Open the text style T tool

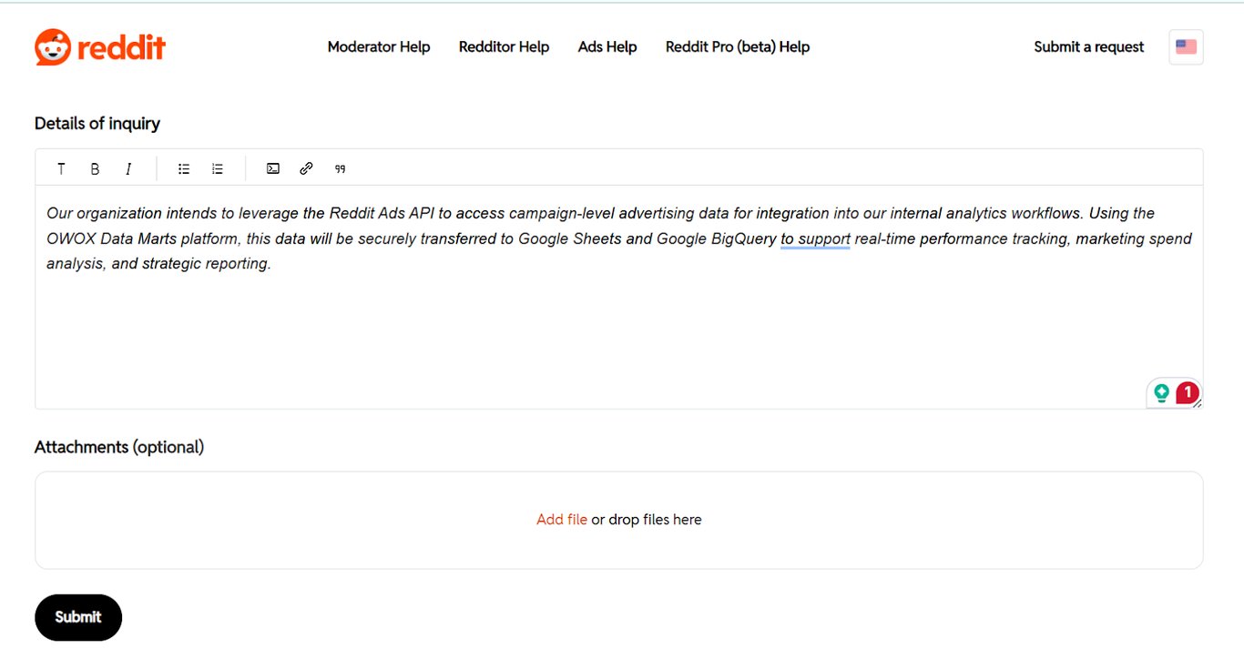[x=61, y=168]
